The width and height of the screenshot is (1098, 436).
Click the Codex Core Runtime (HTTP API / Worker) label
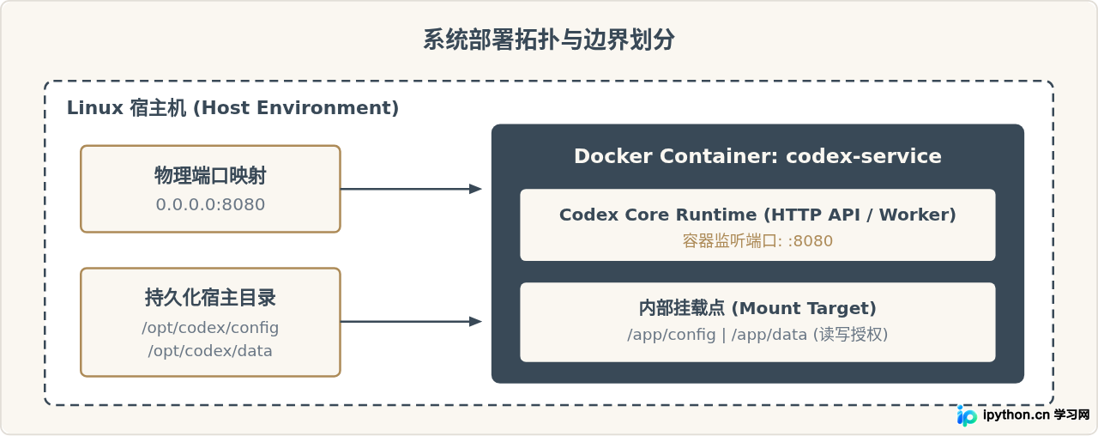point(757,215)
